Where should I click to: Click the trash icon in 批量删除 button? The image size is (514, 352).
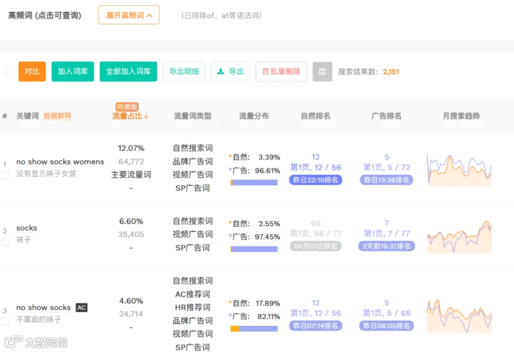[x=265, y=71]
